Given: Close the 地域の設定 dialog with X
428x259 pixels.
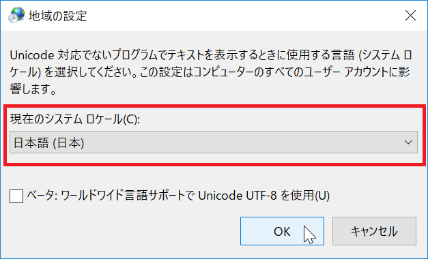Looking at the screenshot, I should (410, 16).
